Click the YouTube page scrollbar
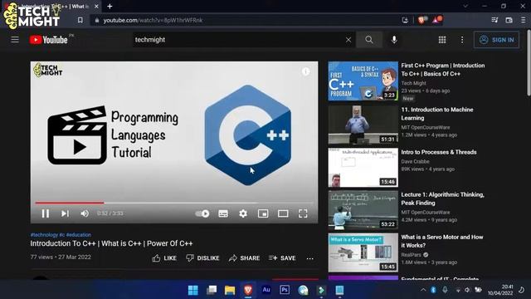This screenshot has width=531, height=299. [x=529, y=63]
